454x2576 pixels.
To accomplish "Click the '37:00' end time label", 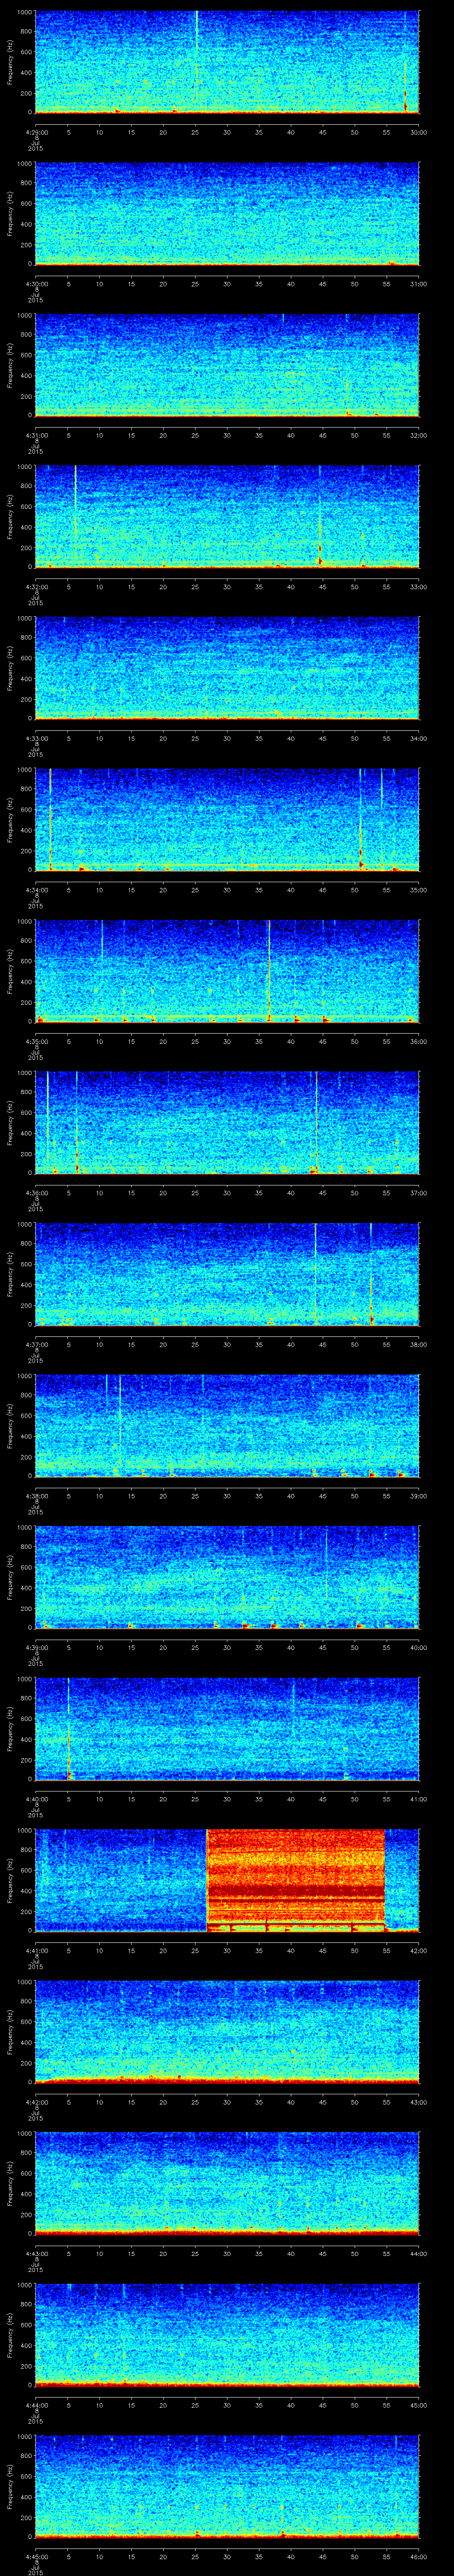I will [418, 1193].
